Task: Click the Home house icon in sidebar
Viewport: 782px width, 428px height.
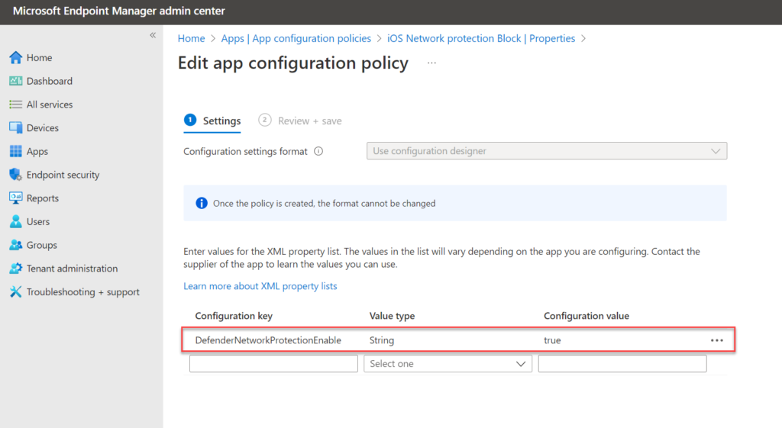Action: pos(15,57)
